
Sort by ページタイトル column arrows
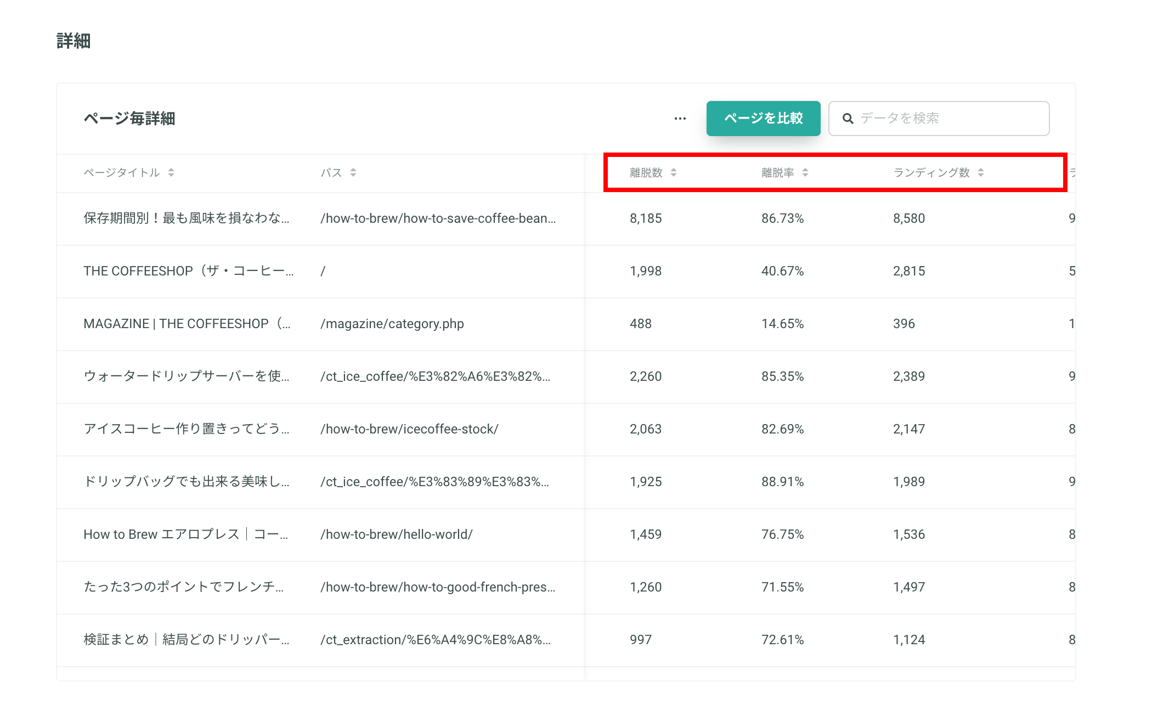point(171,173)
